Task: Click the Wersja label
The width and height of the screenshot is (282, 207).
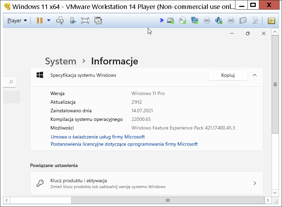Action: [x=57, y=93]
